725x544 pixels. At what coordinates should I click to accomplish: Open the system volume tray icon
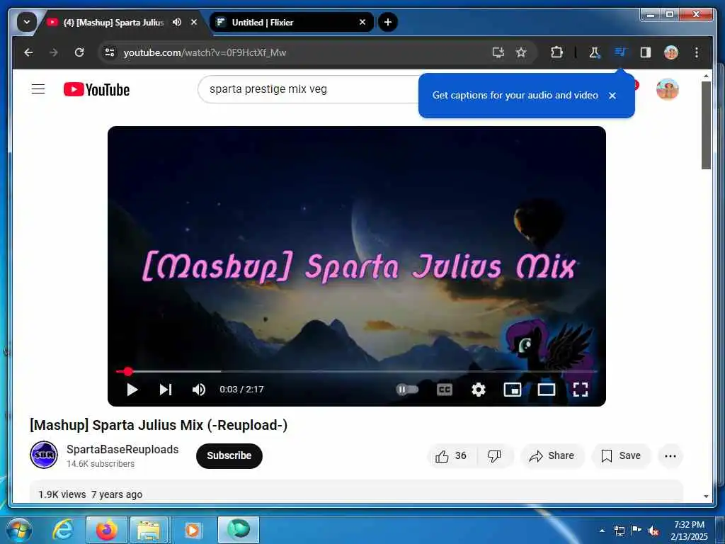[x=653, y=531]
